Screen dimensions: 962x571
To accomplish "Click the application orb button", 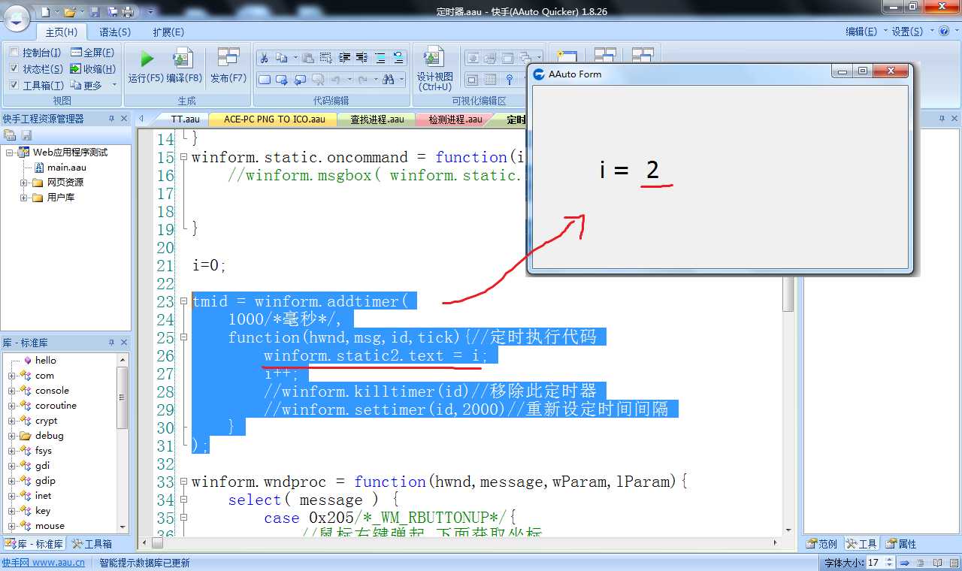I will point(17,19).
